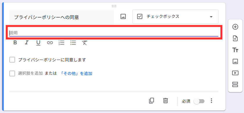244x113 pixels.
Task: Add title and description block
Action: (235, 50)
